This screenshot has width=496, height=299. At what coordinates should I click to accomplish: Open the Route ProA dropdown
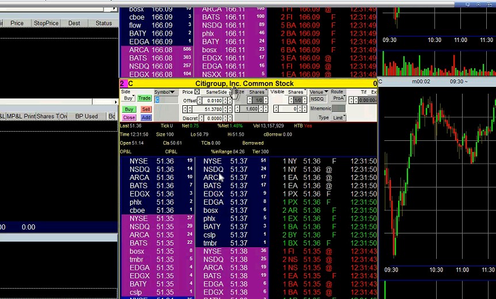[x=339, y=98]
